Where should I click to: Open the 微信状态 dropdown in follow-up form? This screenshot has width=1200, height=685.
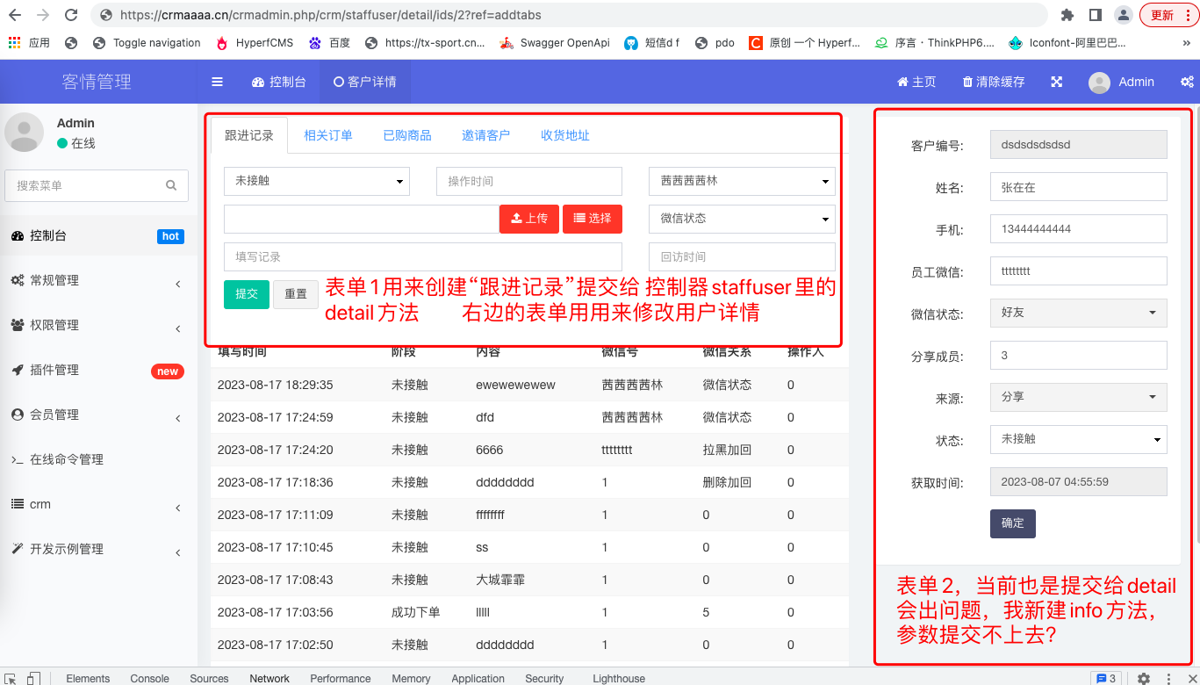pos(742,219)
